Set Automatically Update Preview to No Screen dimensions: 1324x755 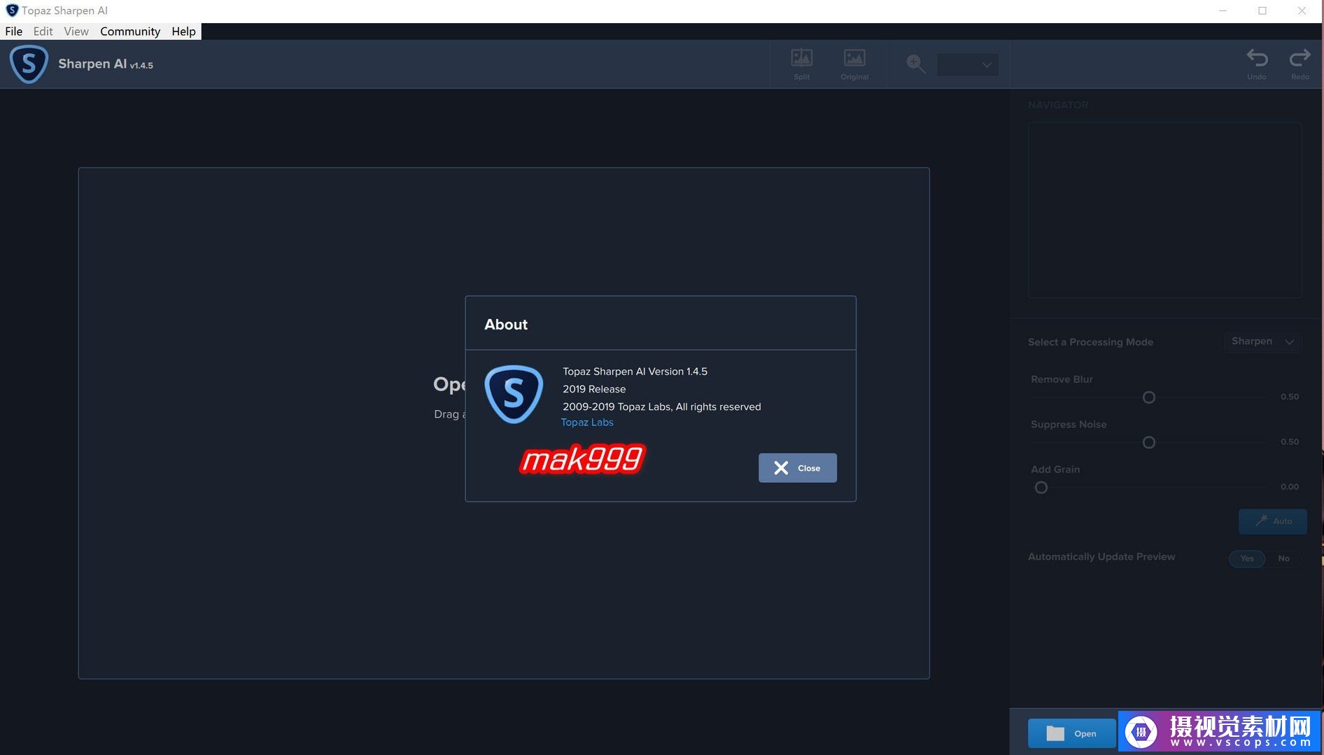(x=1283, y=558)
